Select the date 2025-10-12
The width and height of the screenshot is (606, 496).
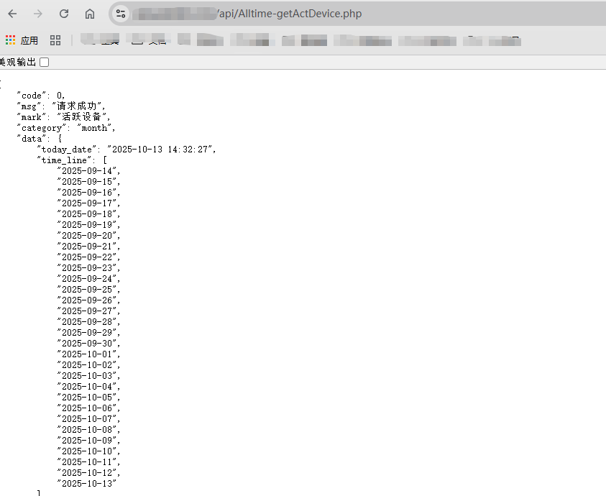coord(86,473)
